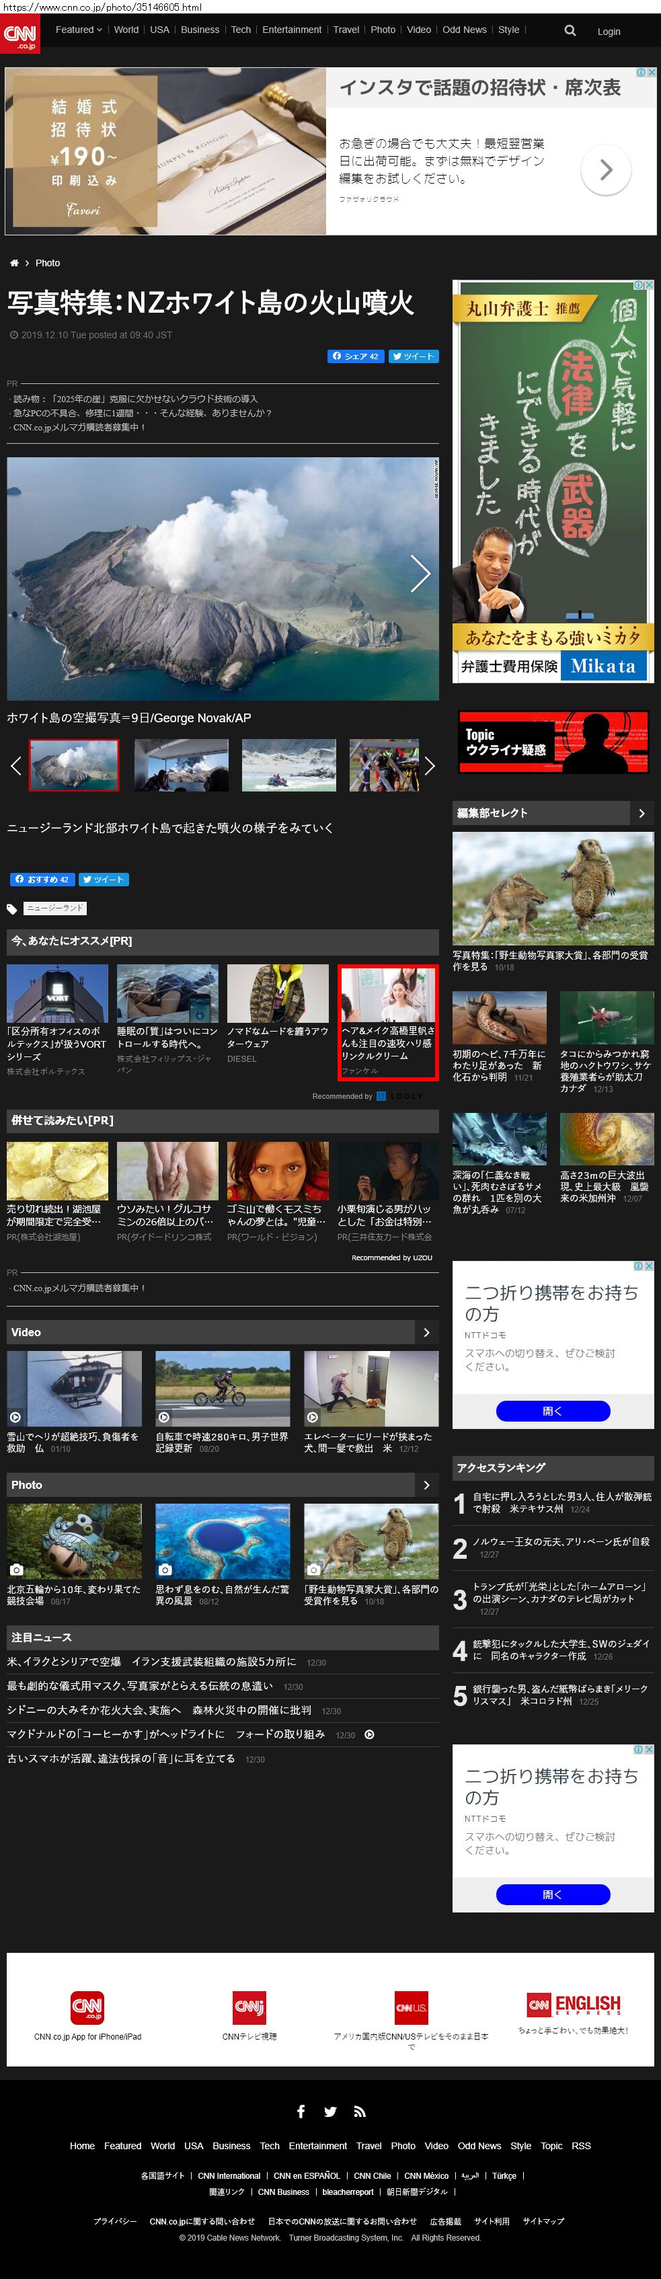Viewport: 661px width, 2279px height.
Task: Expand the Video section arrow
Action: [426, 1332]
